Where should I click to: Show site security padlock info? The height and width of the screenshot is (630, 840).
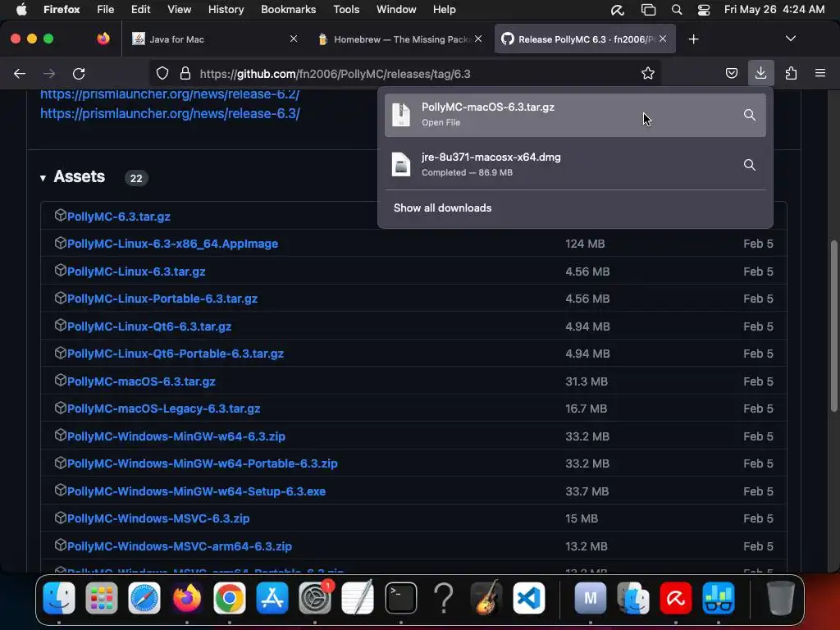(x=185, y=73)
